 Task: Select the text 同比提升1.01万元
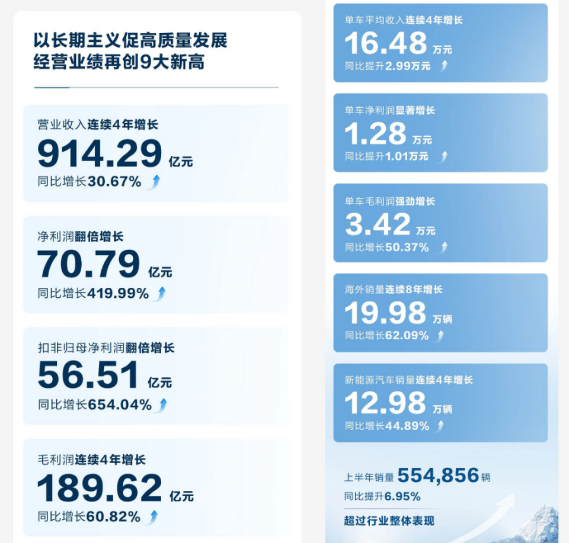click(386, 156)
